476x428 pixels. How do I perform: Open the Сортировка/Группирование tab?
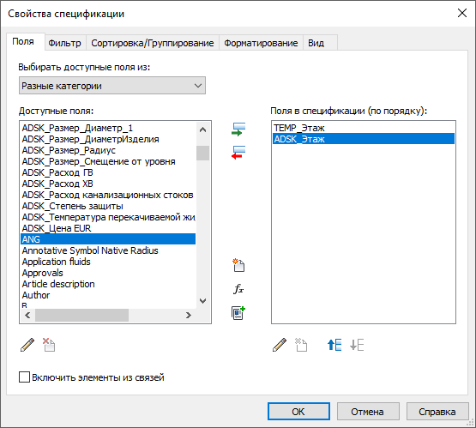(x=153, y=43)
